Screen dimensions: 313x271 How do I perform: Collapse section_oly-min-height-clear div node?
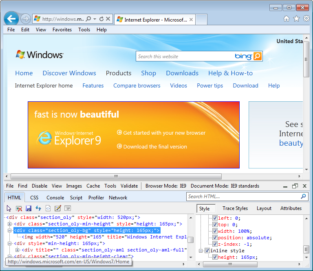point(9,256)
